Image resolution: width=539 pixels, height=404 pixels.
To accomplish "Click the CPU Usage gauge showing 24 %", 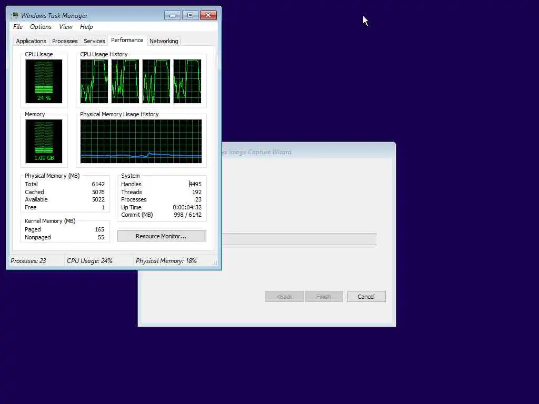I will [x=44, y=81].
